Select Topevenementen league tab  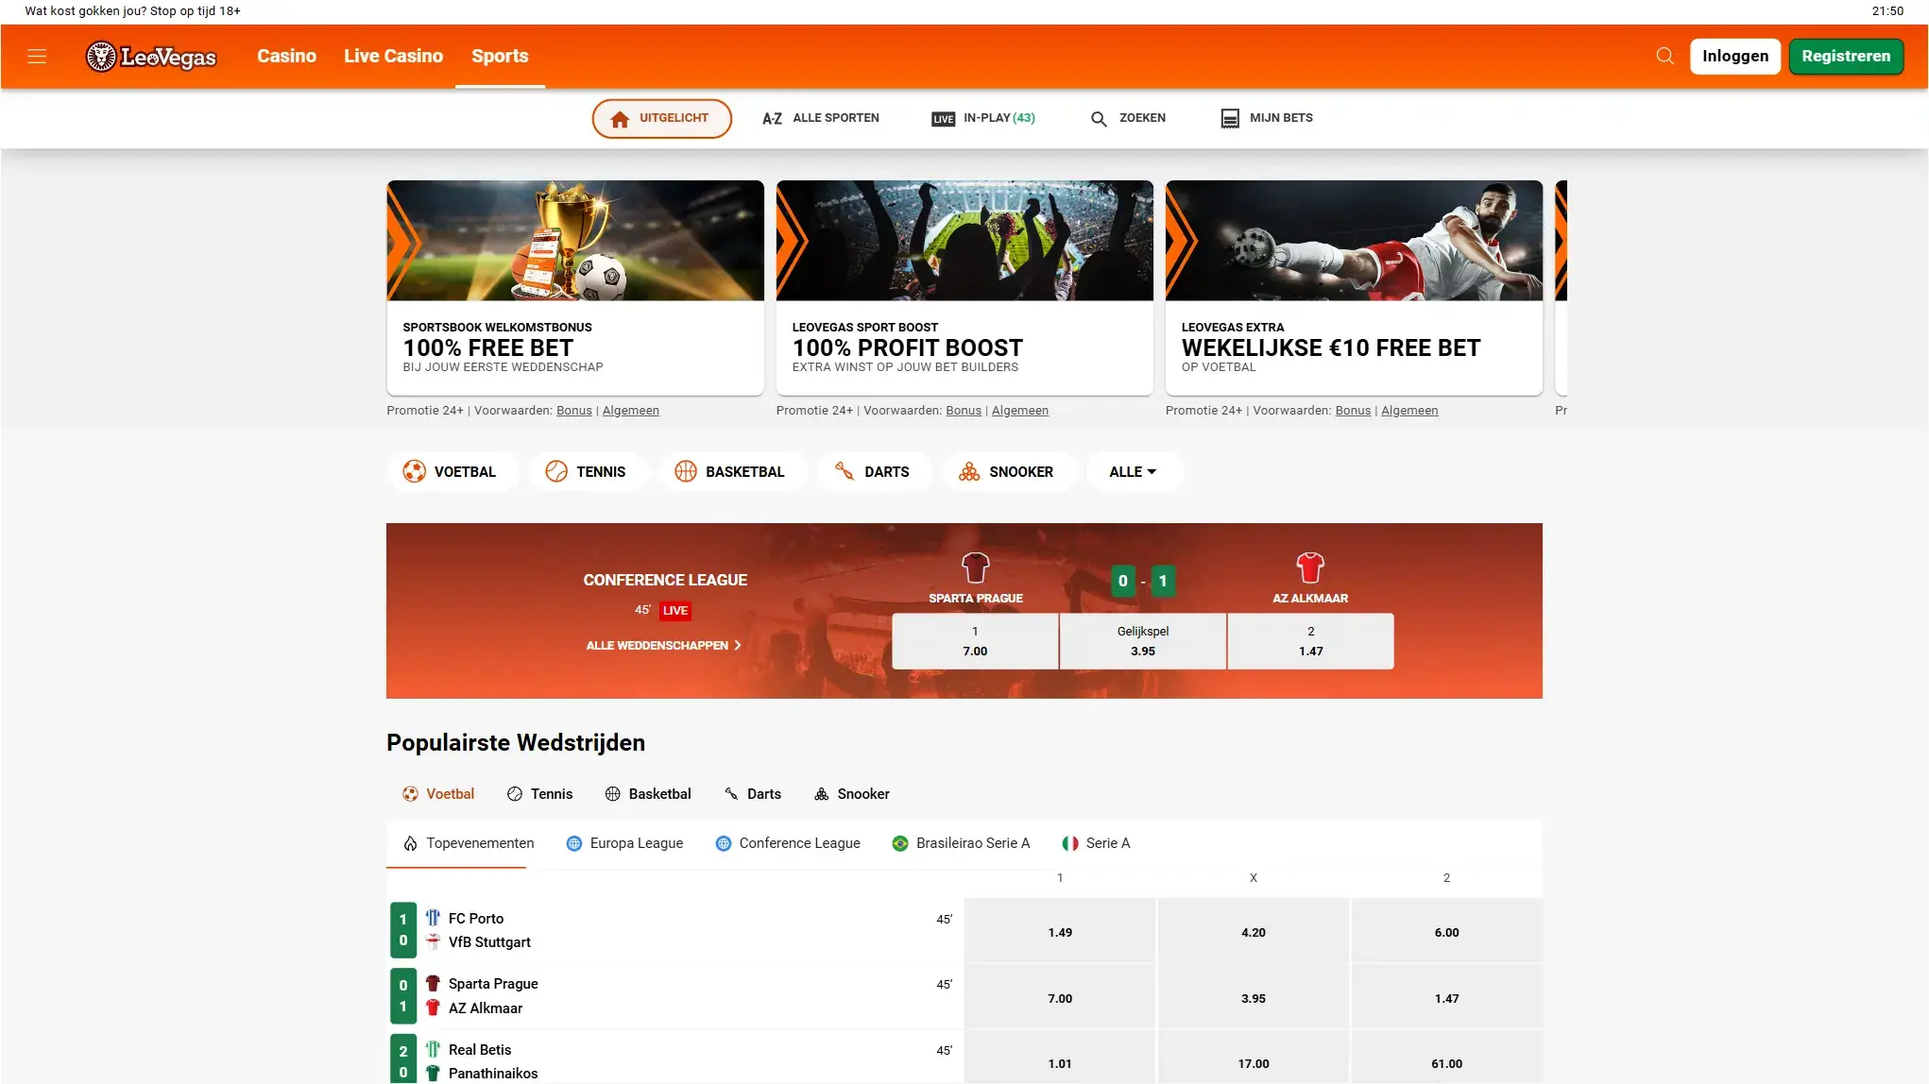click(469, 843)
